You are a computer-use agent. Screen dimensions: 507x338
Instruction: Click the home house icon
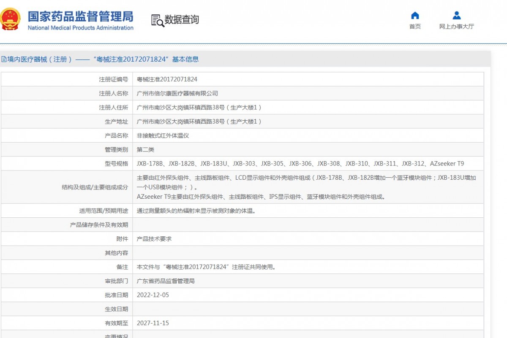(415, 16)
